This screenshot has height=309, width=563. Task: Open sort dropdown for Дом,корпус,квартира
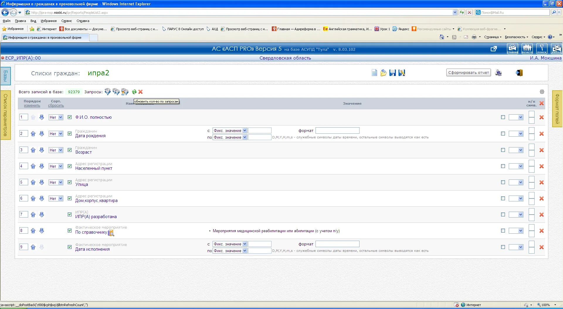tap(56, 198)
